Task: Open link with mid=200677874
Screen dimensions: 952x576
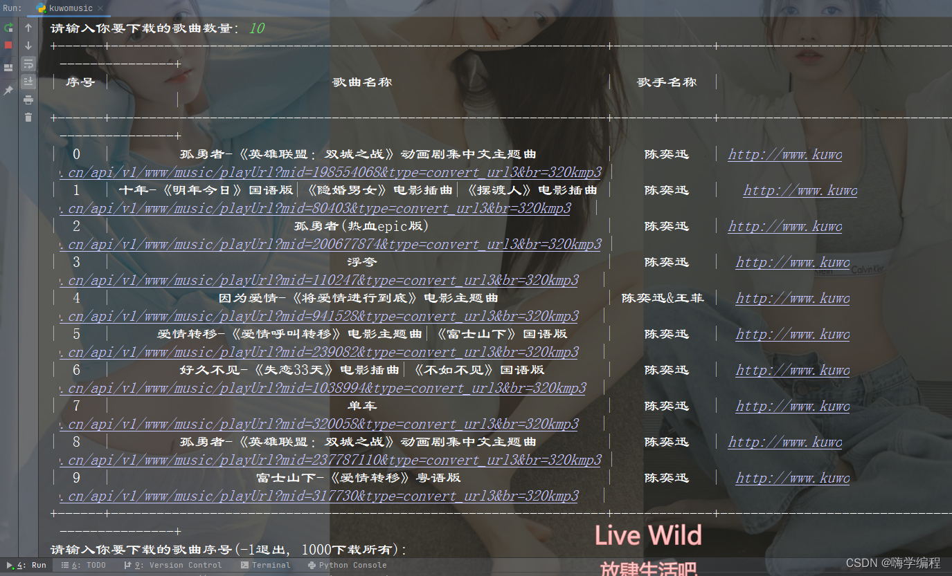Action: (x=330, y=244)
